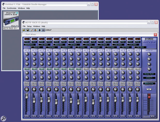Open the MltBndComp master effect selector

149,83
